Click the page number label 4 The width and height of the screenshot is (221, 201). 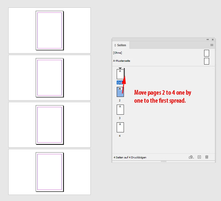tap(120, 136)
